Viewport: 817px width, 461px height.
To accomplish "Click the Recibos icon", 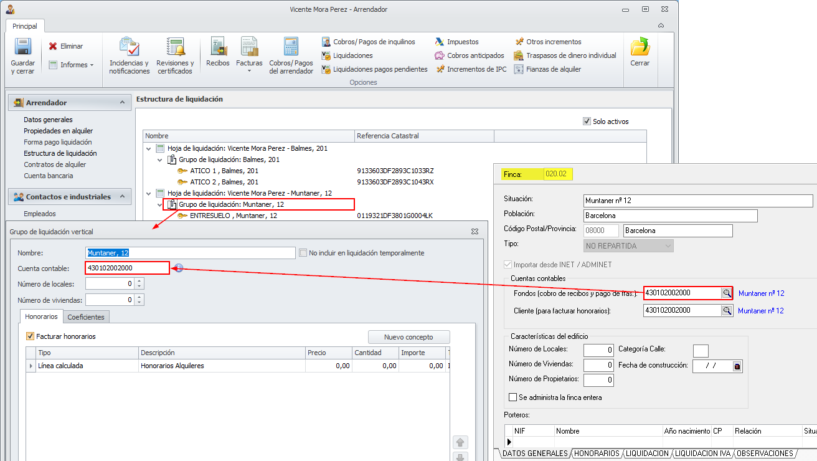I will (x=218, y=48).
